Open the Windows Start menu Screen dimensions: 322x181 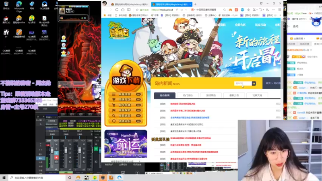(4, 177)
